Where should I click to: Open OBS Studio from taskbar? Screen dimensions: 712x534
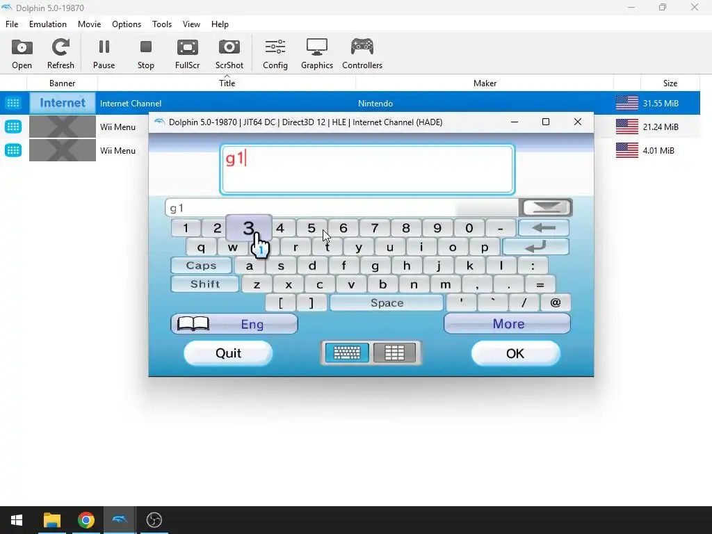point(154,520)
